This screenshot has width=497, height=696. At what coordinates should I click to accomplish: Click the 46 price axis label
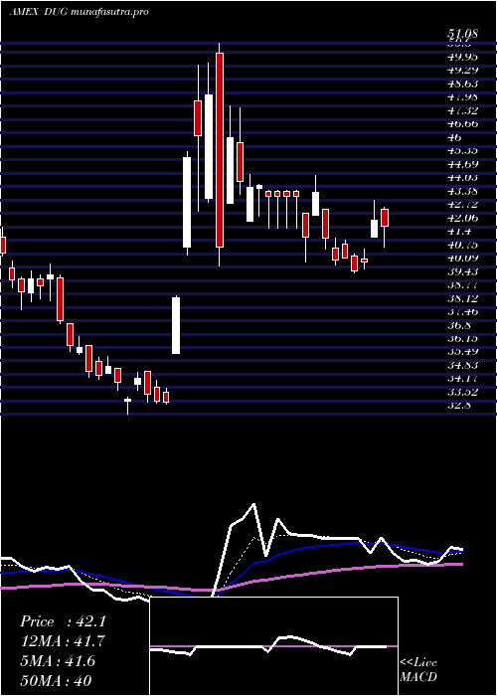pos(455,137)
